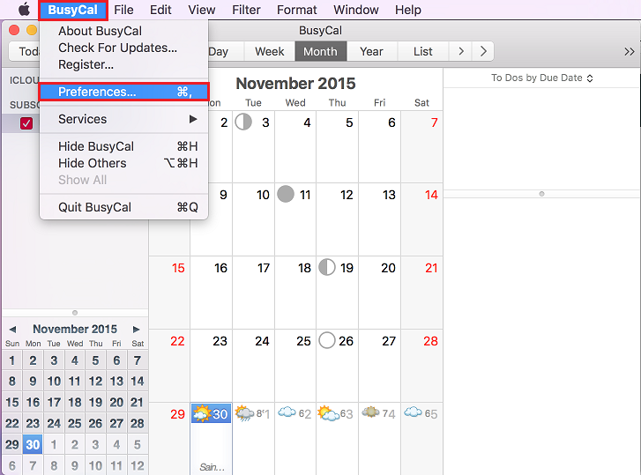This screenshot has width=641, height=475.
Task: Click the last quarter moon icon on November 3
Action: pyautogui.click(x=243, y=122)
